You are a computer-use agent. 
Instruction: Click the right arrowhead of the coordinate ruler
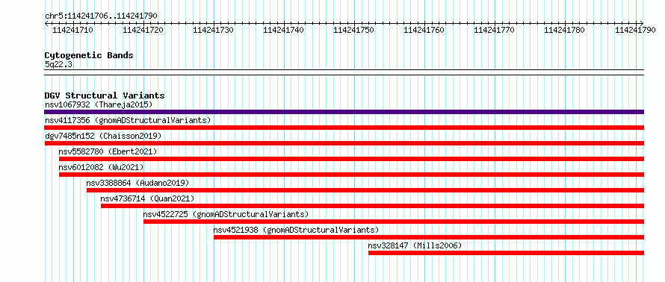click(642, 23)
